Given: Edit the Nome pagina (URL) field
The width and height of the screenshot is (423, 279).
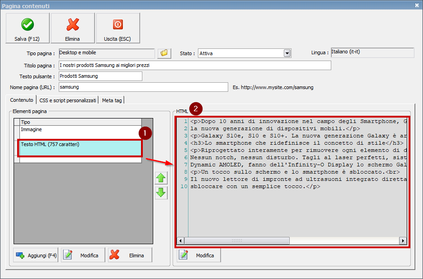Looking at the screenshot, I should [x=143, y=87].
